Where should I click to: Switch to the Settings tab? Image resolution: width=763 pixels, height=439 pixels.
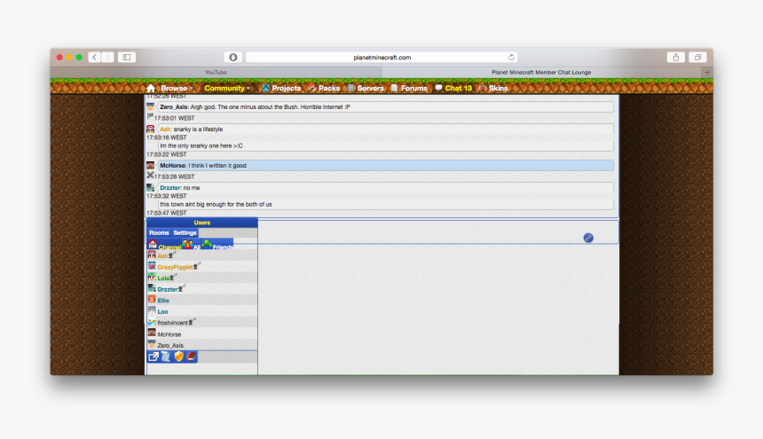pos(185,233)
